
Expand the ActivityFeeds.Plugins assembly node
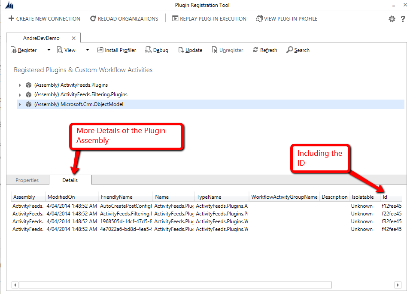tap(20, 85)
